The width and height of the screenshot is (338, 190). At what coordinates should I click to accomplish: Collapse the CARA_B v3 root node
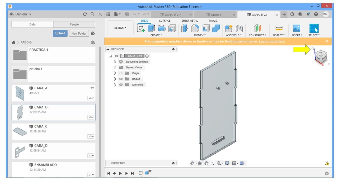tap(111, 56)
